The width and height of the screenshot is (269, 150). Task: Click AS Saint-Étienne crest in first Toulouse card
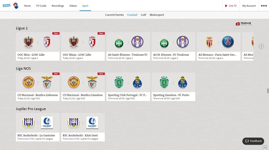tap(119, 42)
